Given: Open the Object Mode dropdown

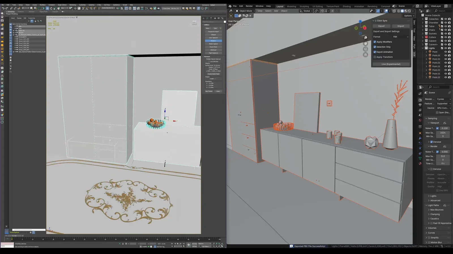Looking at the screenshot, I should [x=245, y=11].
